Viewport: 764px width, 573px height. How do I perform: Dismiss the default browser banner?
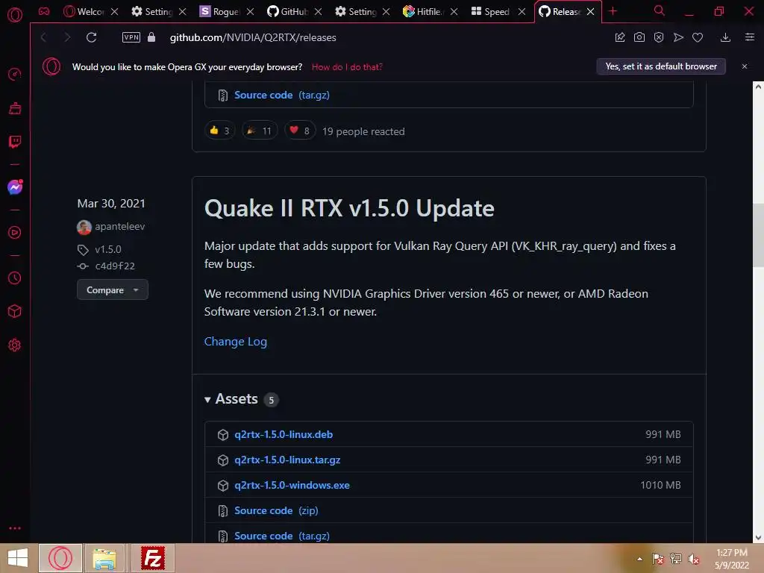(745, 66)
